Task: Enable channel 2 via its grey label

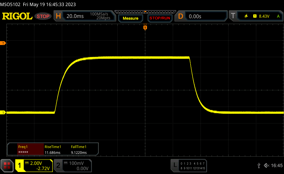Action: tap(58, 165)
